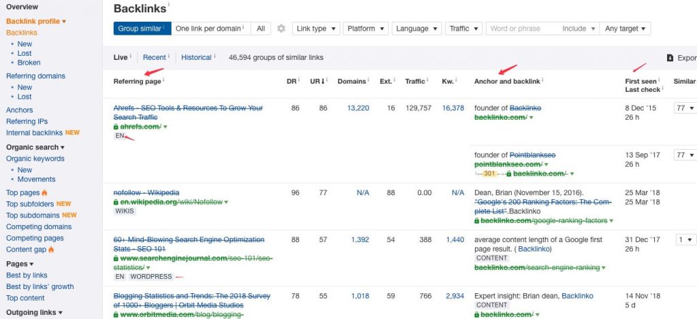
Task: Open Internal backlinks report
Action: point(34,133)
